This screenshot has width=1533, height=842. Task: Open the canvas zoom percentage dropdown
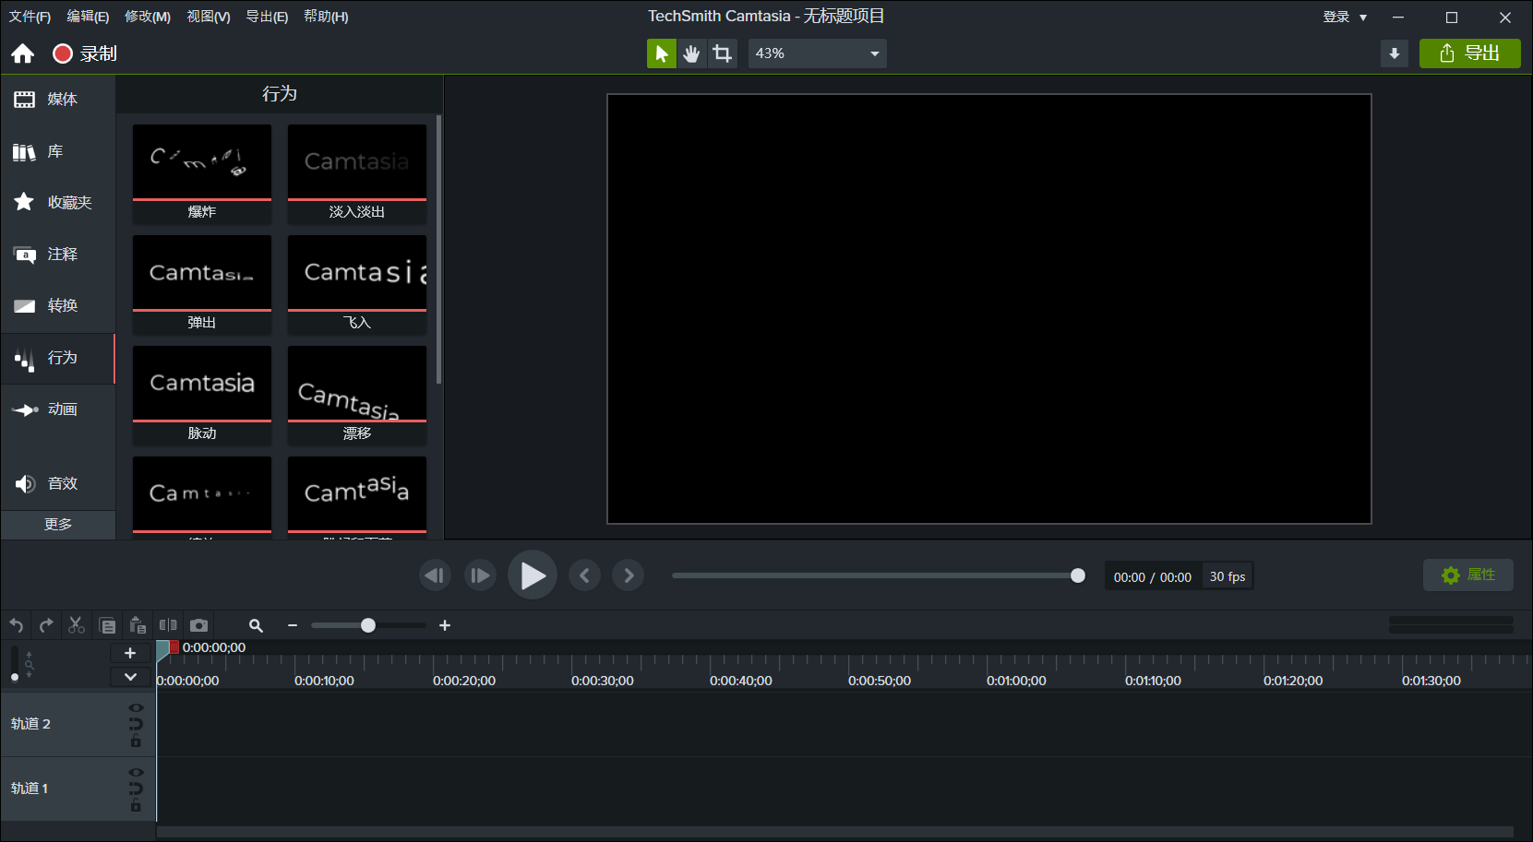(x=873, y=53)
